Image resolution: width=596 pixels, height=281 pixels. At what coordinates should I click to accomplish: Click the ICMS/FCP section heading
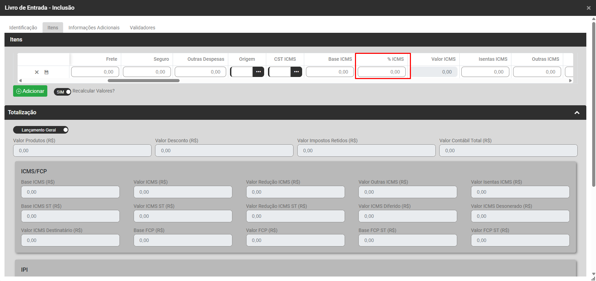[x=34, y=171]
